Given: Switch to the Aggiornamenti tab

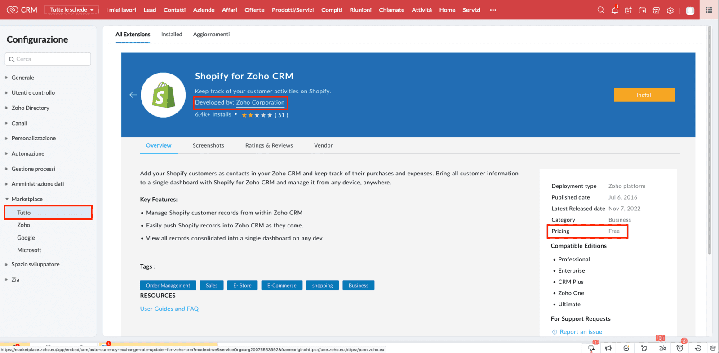Looking at the screenshot, I should tap(211, 35).
